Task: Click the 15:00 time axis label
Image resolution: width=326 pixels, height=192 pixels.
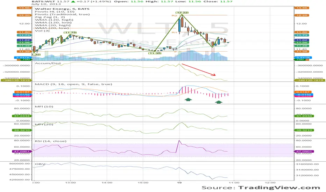Action: coord(143,183)
